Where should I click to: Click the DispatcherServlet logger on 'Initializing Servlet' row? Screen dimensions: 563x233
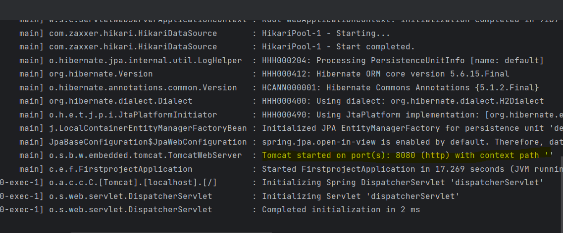[x=131, y=196]
